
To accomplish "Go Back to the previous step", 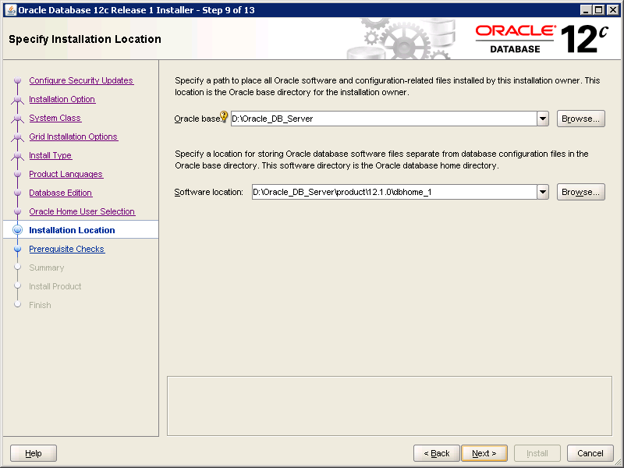I will click(436, 453).
